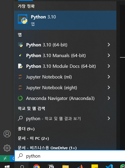The image size is (125, 168).
Task: Expand the arrow next to Anaconda Navigator
Action: coord(109,98)
